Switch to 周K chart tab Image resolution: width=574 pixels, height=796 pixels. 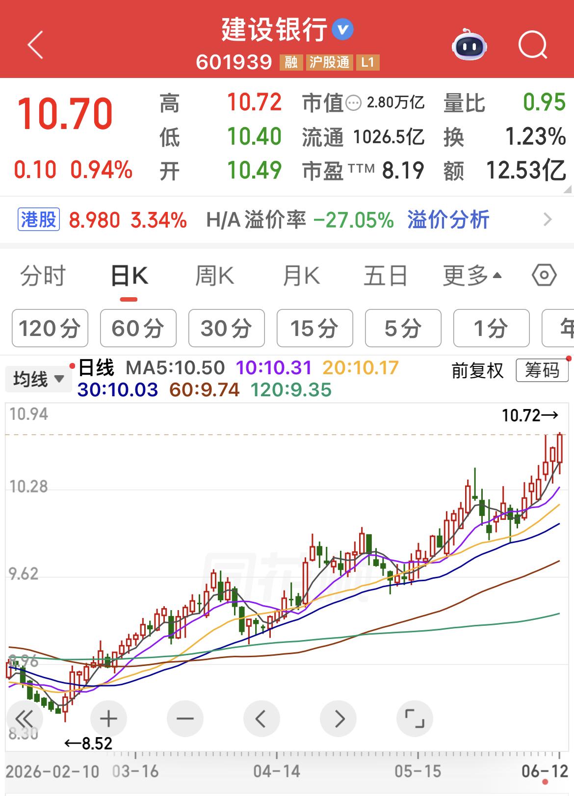click(214, 276)
